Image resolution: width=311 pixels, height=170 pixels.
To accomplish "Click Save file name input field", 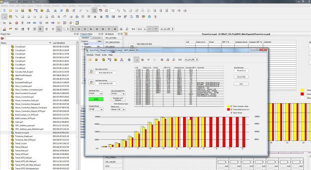I will click(x=241, y=71).
